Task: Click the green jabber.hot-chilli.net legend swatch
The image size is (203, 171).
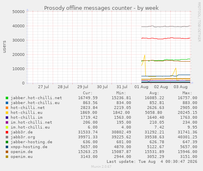Action: 7,98
